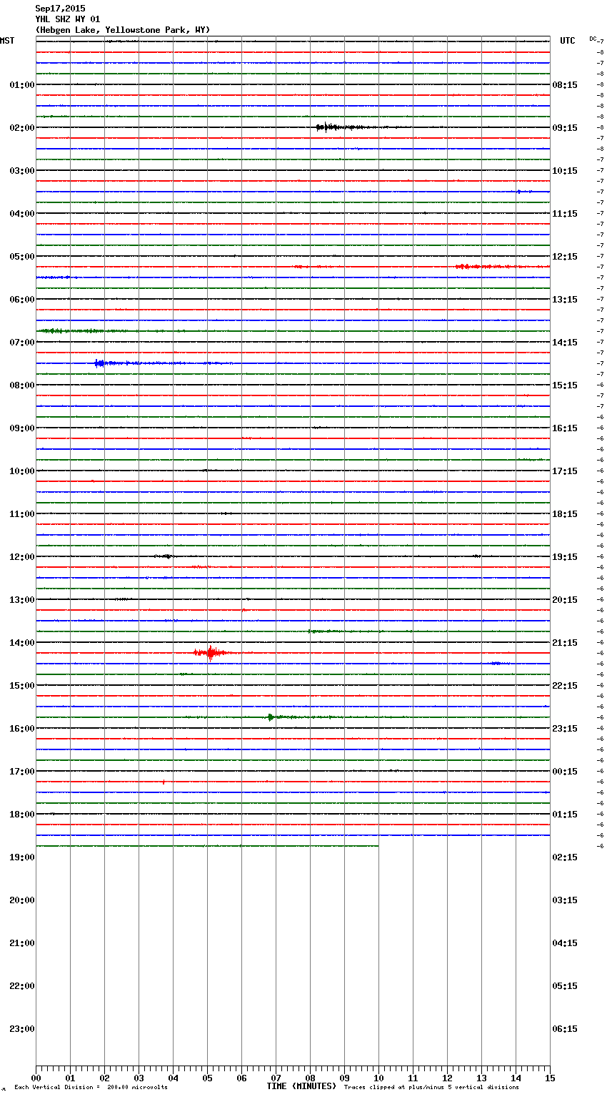Select the 00:15 UTC time label
The width and height of the screenshot is (607, 1097).
(x=565, y=772)
